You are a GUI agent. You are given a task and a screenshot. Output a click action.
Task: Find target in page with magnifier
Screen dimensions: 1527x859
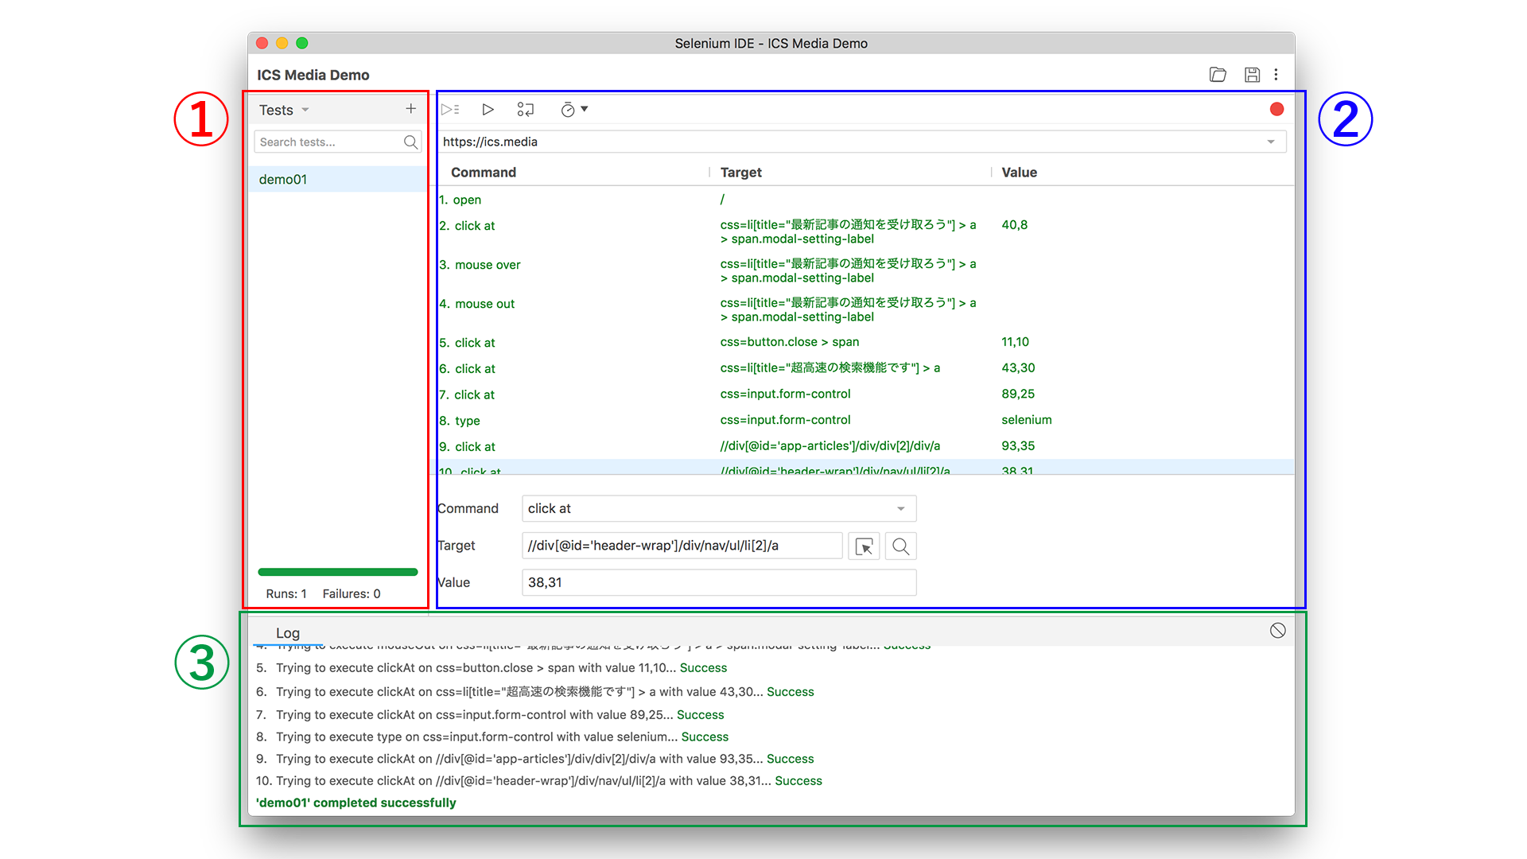(x=900, y=546)
